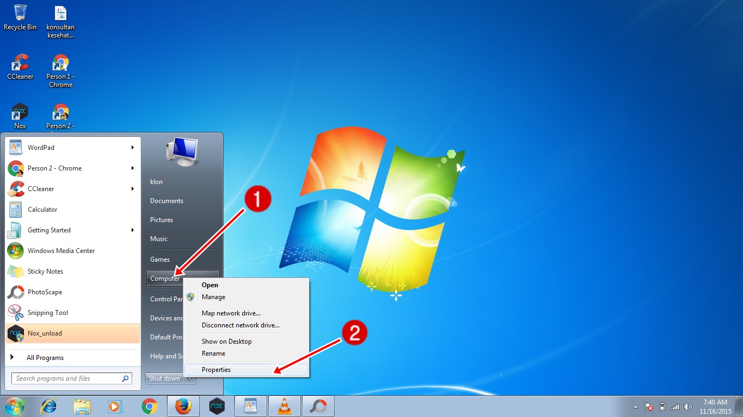This screenshot has width=743, height=417.
Task: Open Pictures from the Start menu
Action: tap(162, 220)
